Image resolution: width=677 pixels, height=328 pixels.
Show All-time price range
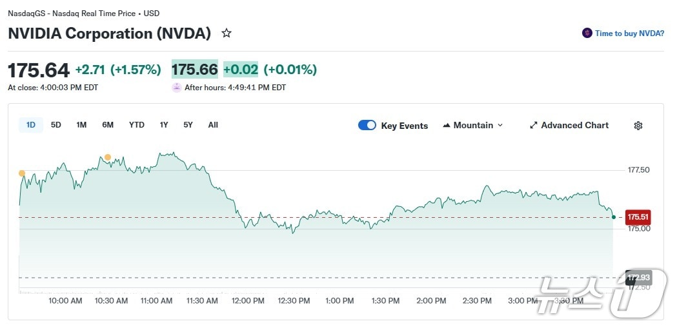tap(213, 125)
